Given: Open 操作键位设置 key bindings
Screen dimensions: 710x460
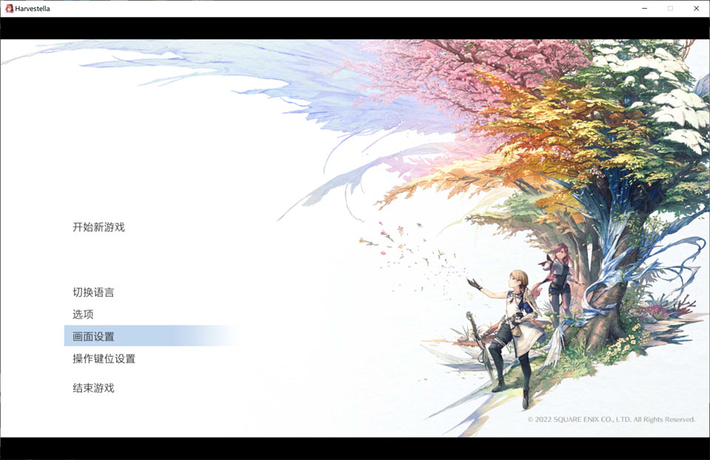Looking at the screenshot, I should pos(104,358).
